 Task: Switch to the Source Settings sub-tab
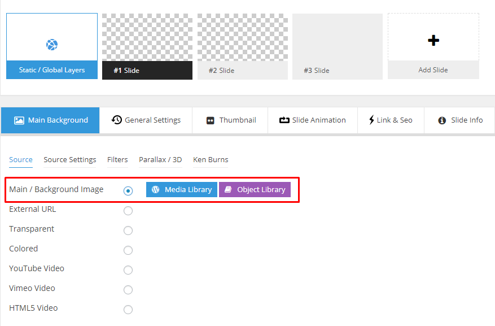click(70, 160)
